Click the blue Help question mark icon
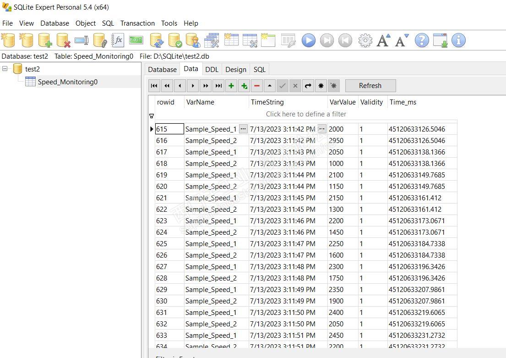The image size is (506, 358). tap(422, 40)
